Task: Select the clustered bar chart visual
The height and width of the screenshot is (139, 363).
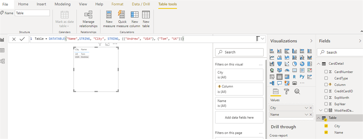Action: [287, 51]
